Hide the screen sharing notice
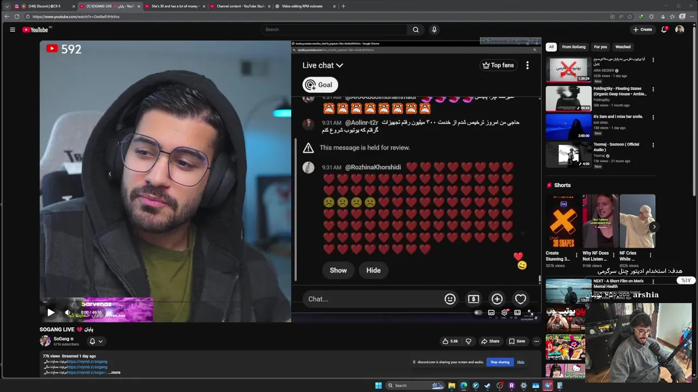698x392 pixels. [521, 362]
